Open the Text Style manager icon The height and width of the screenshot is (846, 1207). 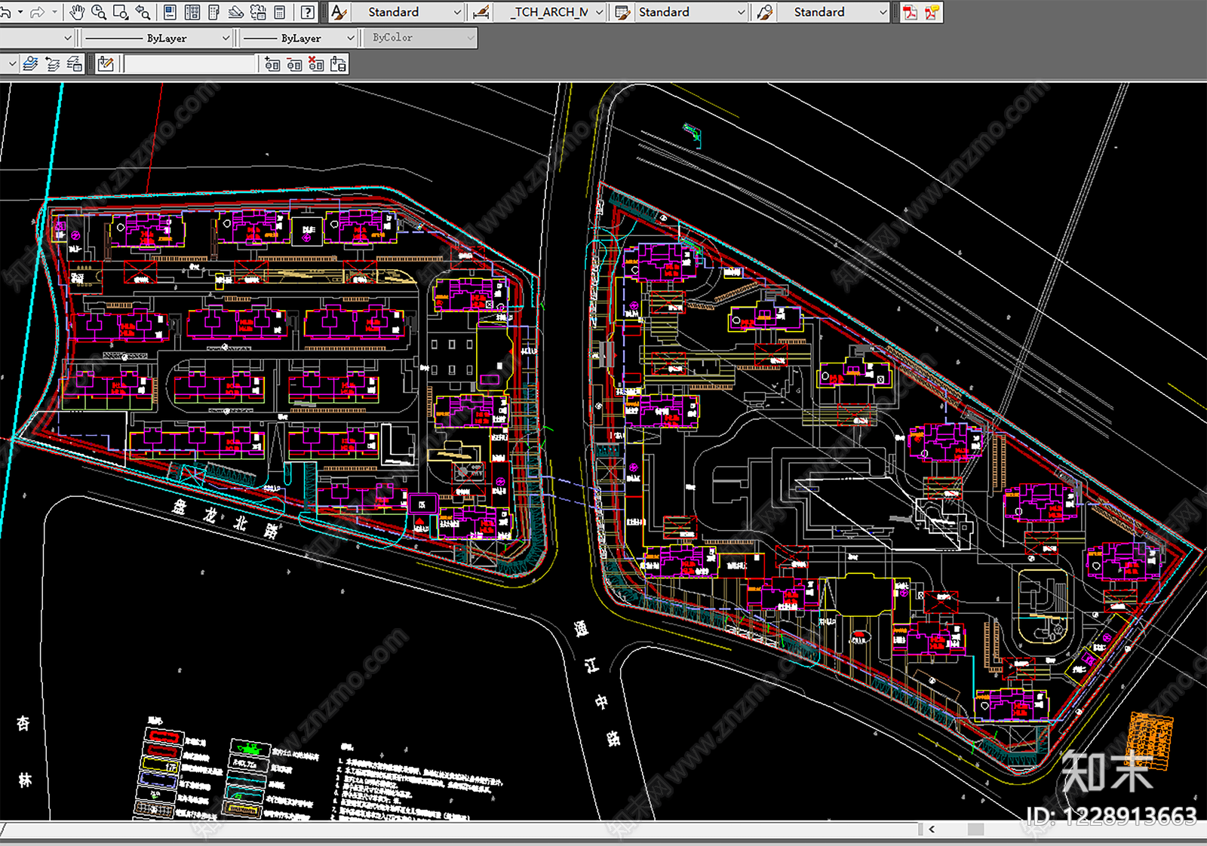(x=339, y=12)
